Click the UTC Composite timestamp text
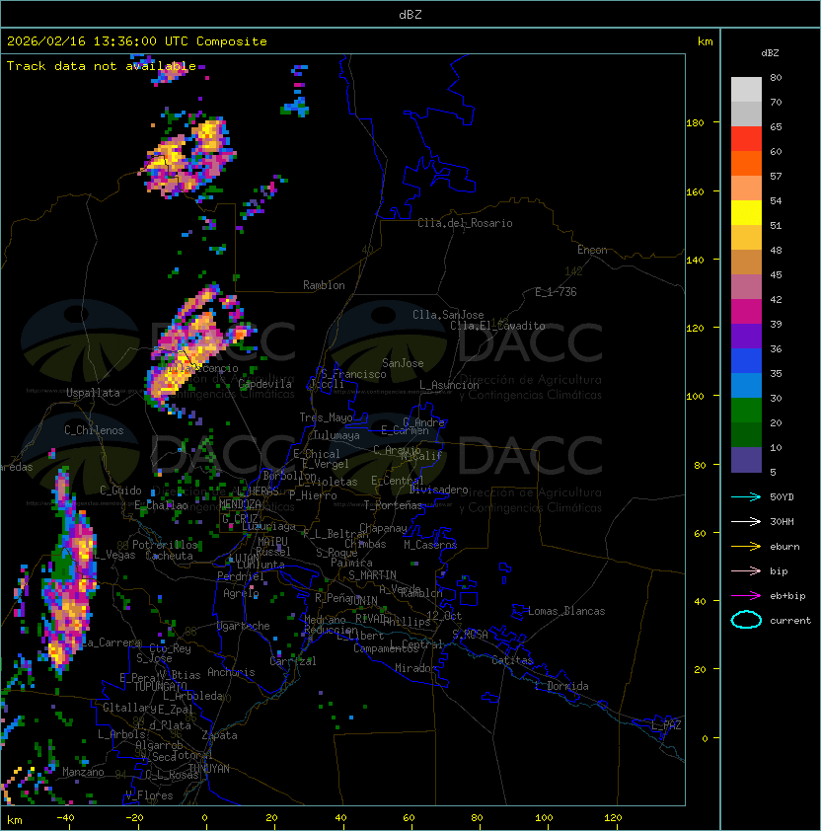Viewport: 821px width, 831px height. [x=137, y=41]
